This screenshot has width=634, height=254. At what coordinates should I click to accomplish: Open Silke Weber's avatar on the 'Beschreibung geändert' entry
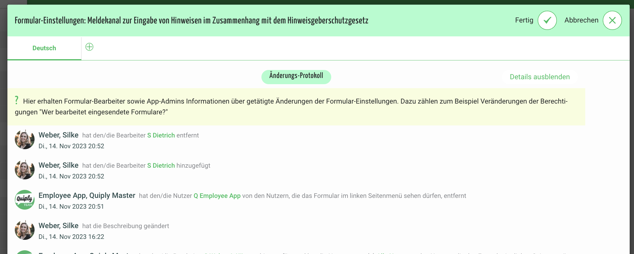point(25,230)
